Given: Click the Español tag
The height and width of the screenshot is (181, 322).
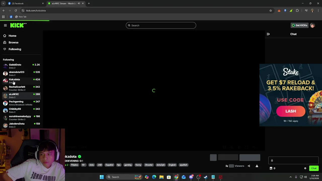Looking at the screenshot, I should point(109,165).
